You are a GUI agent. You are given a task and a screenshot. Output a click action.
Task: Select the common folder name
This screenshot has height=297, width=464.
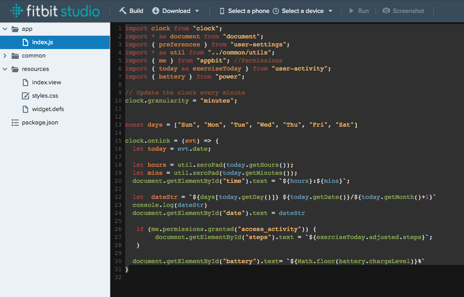pos(34,56)
